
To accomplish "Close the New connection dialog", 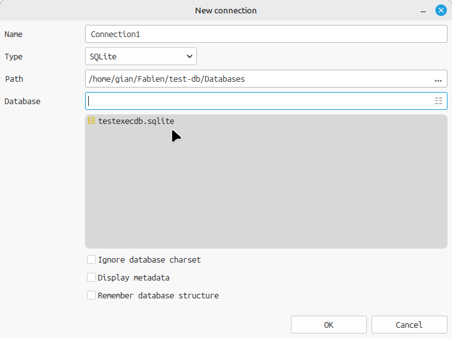I will pos(440,10).
